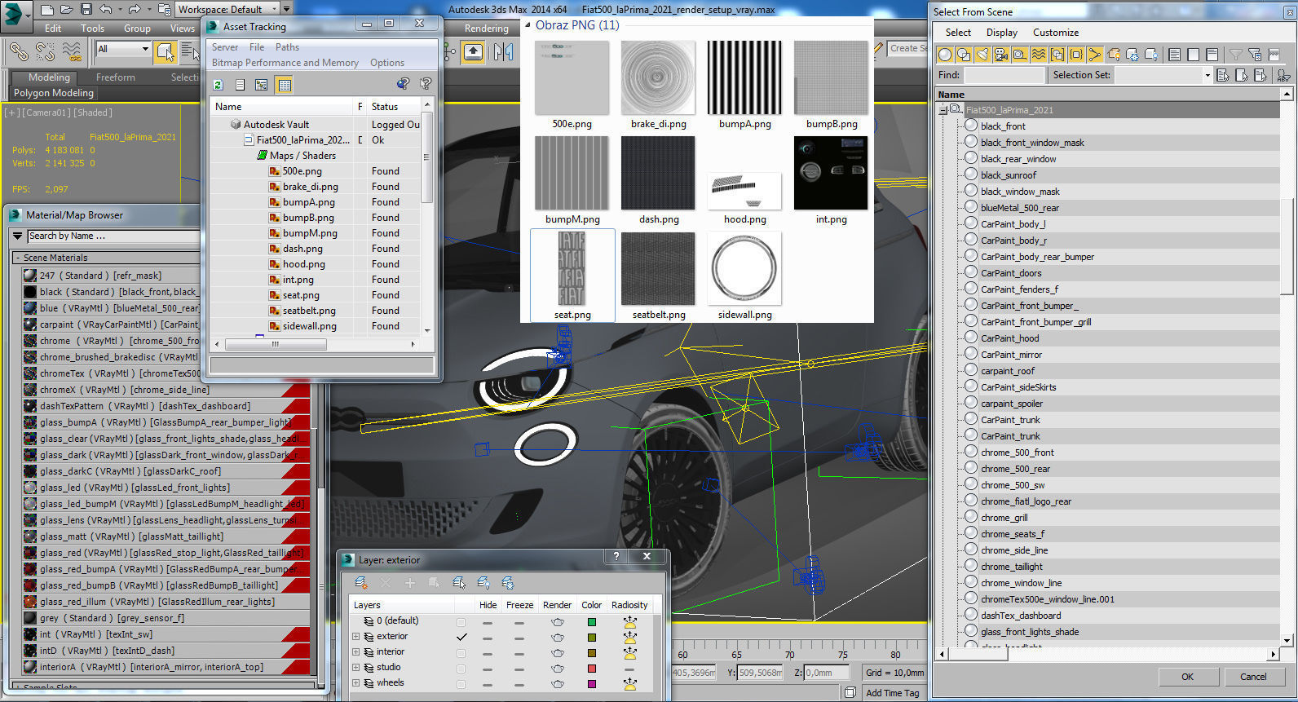
Task: Click the Refresh icon in Asset Tracking toolbar
Action: point(219,85)
